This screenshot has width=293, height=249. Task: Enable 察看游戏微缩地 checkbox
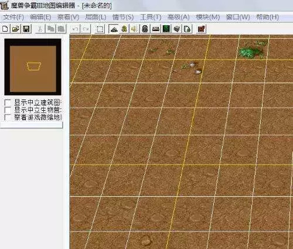pos(8,117)
